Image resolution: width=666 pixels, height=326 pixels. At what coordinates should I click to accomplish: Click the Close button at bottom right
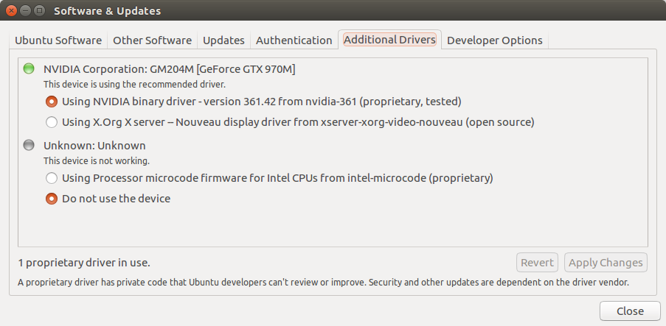click(x=629, y=311)
